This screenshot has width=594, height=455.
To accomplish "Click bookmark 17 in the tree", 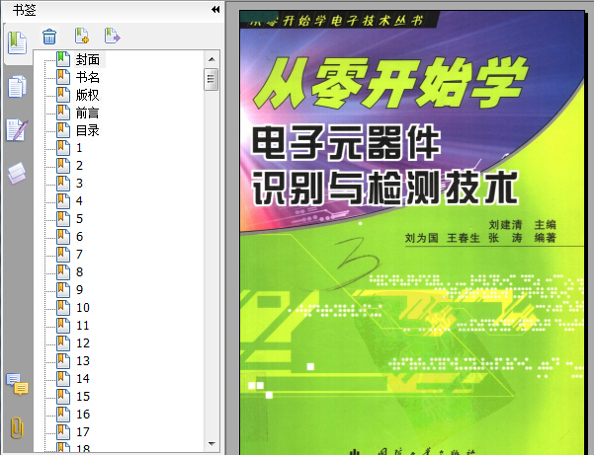I will click(x=83, y=432).
